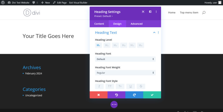This screenshot has height=112, width=223.
Task: Click the Heading Settings modal title
Action: [x=107, y=12]
